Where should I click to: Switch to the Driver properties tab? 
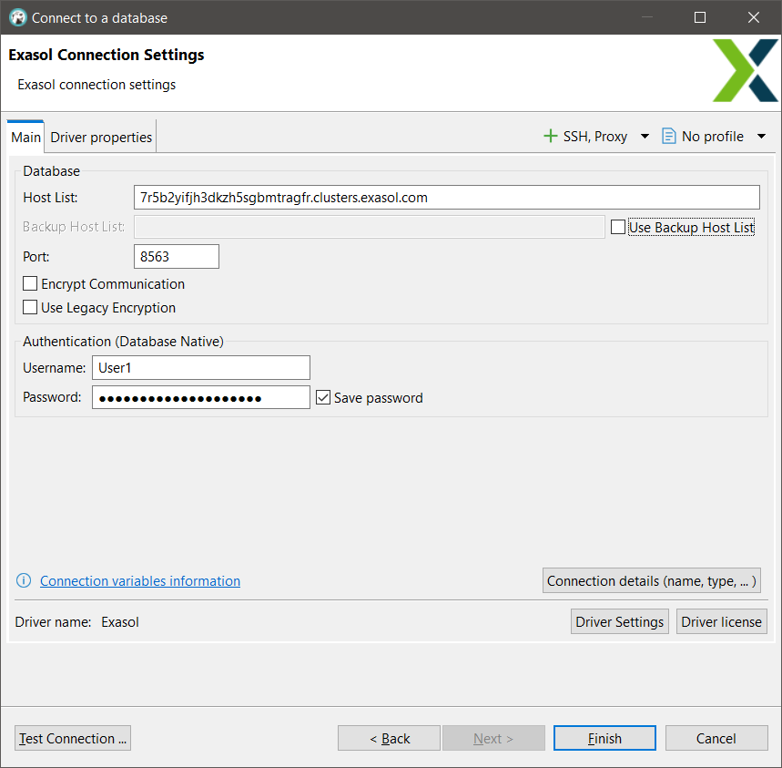101,138
